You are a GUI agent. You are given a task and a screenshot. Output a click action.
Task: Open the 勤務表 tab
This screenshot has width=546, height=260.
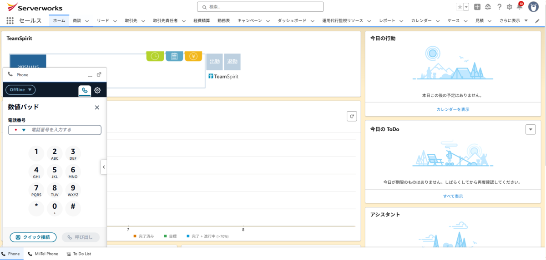(224, 21)
